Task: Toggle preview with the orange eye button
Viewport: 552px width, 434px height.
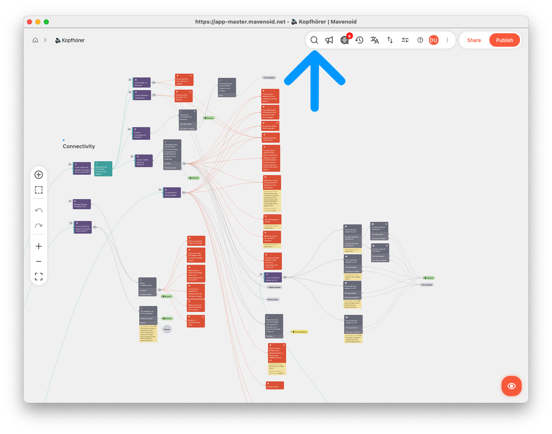Action: click(512, 386)
